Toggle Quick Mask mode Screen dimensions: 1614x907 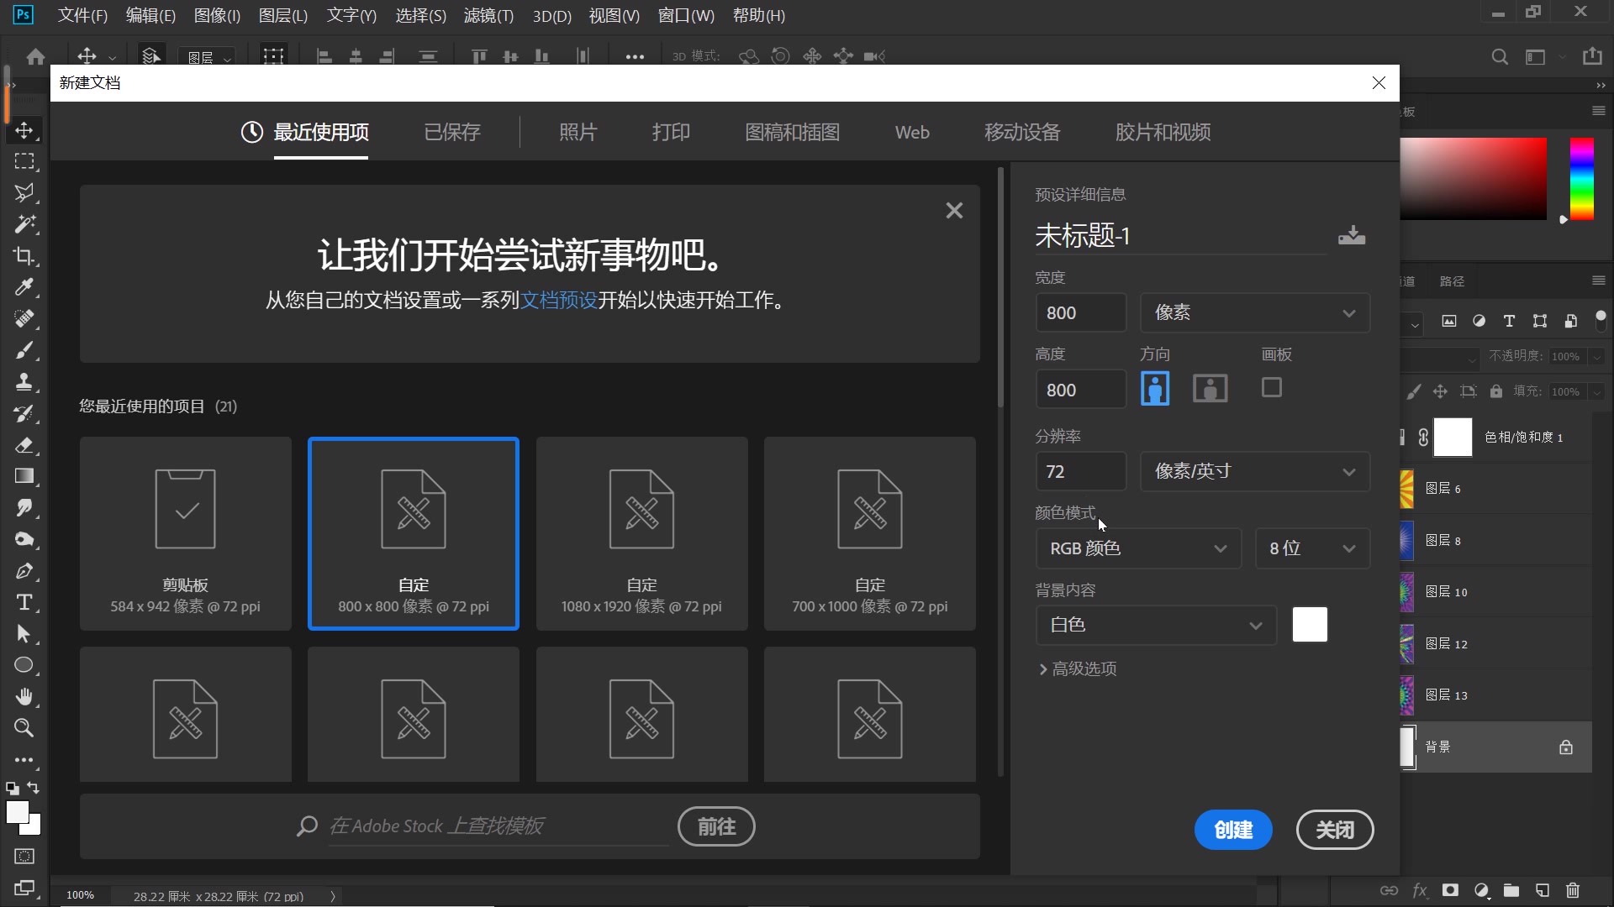tap(24, 857)
